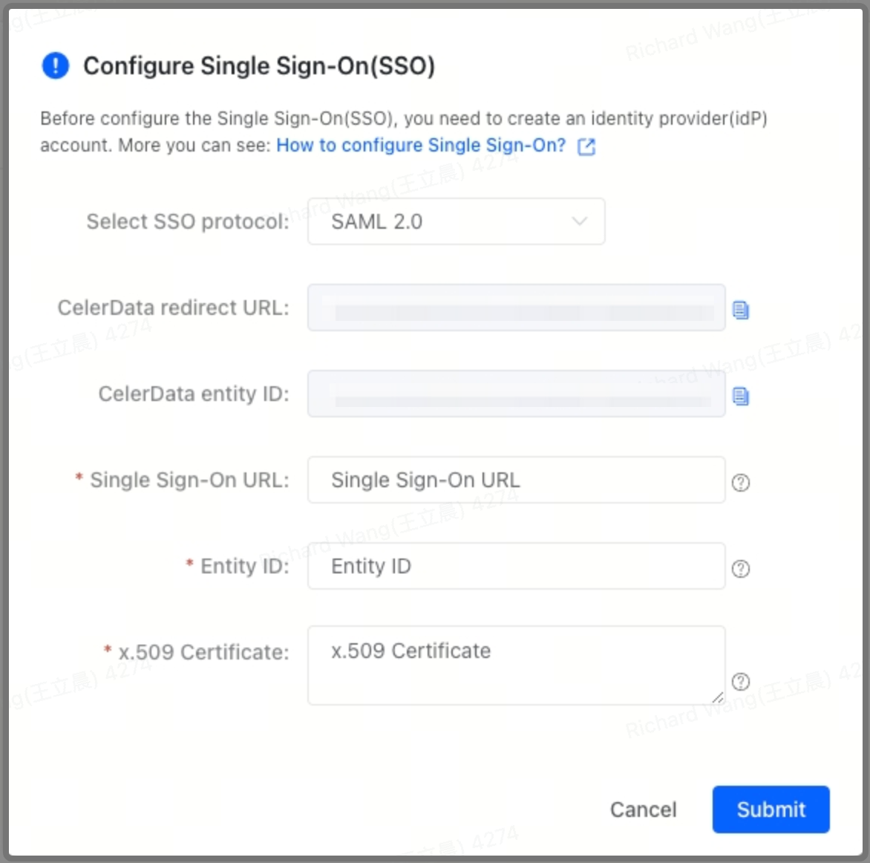Open 'How to configure Single Sign-On?' link

[420, 146]
